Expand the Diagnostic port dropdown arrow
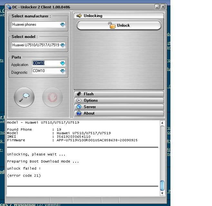This screenshot has height=206, width=212. pos(63,71)
